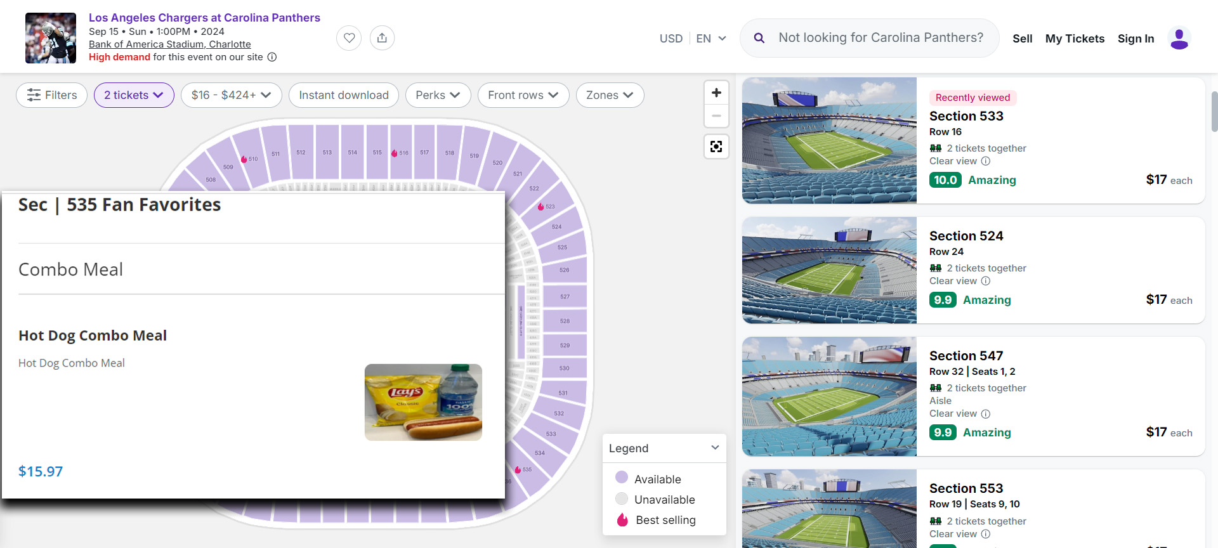Click section 533 on the stadium map
Screen dimensions: 1218x548
coord(552,433)
